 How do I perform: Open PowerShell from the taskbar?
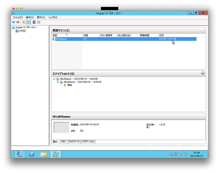[x=32, y=154]
